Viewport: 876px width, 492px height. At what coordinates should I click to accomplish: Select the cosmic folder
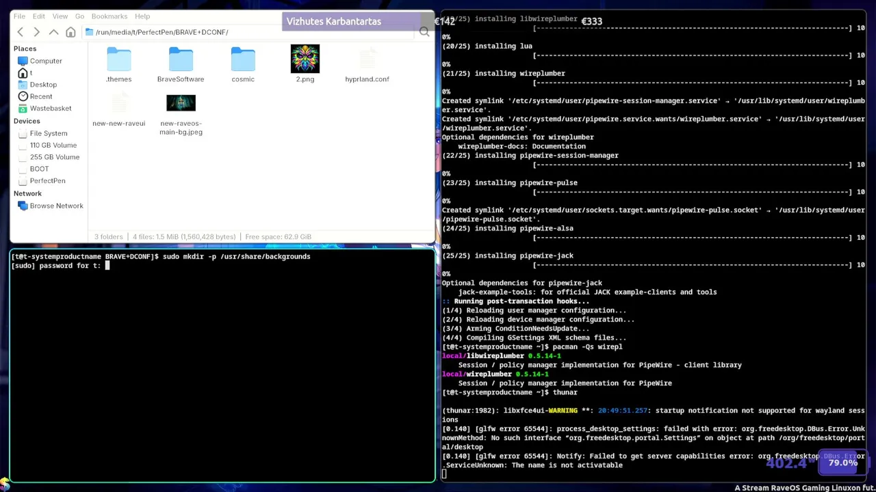coord(243,64)
